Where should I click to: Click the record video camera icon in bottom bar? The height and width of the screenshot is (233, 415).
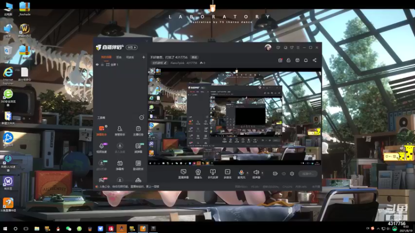coord(275,173)
